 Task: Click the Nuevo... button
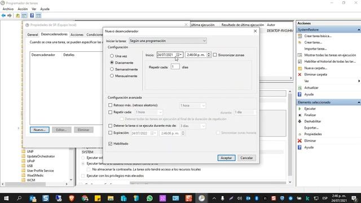click(39, 130)
